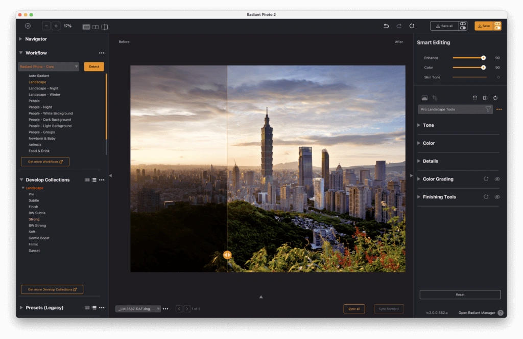
Task: Switch Develop Collections to list view
Action: pyautogui.click(x=94, y=180)
